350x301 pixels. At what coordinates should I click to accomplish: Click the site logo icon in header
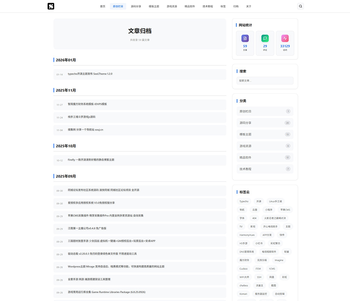pyautogui.click(x=51, y=6)
